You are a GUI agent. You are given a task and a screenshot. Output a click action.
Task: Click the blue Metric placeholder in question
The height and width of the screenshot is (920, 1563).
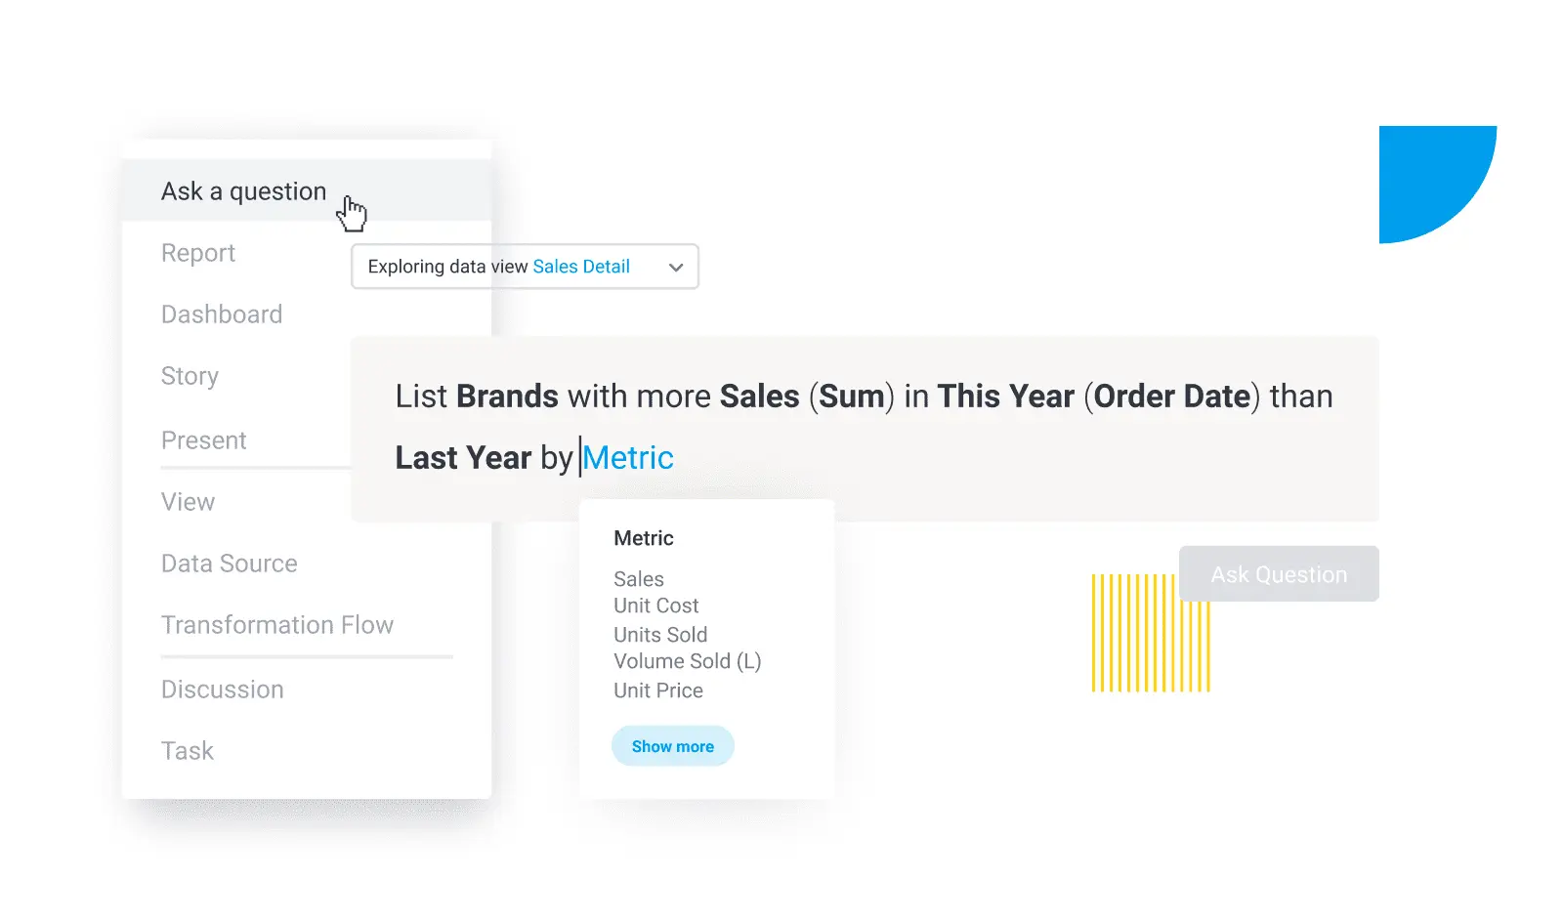(x=628, y=458)
